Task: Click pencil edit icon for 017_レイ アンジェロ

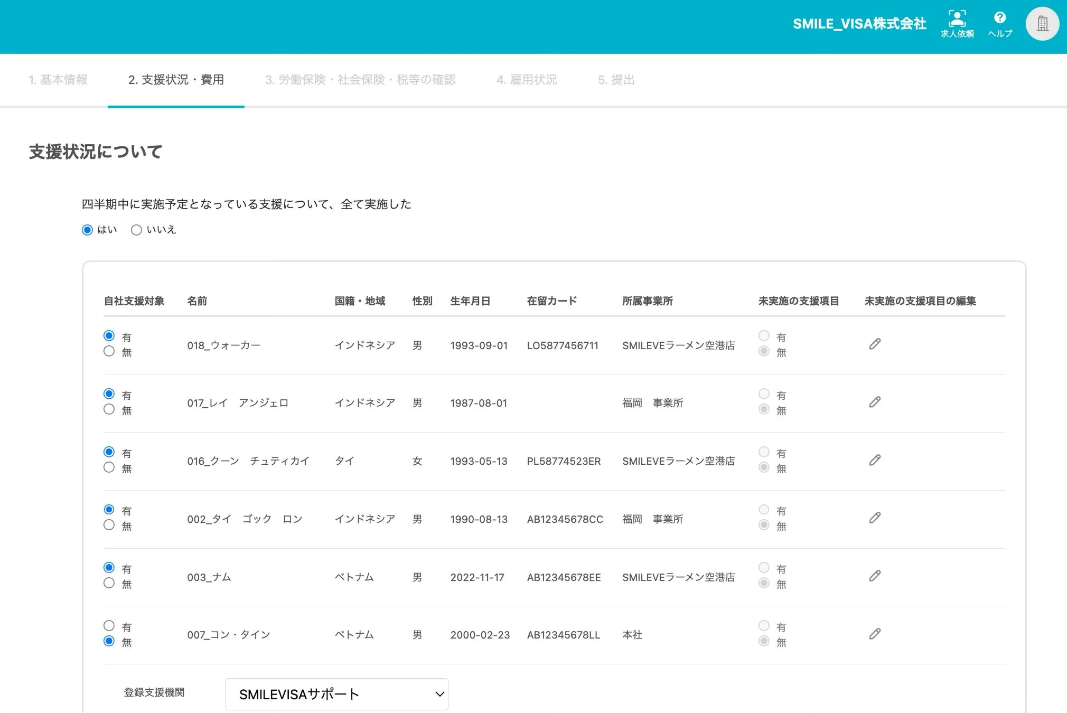Action: tap(875, 402)
